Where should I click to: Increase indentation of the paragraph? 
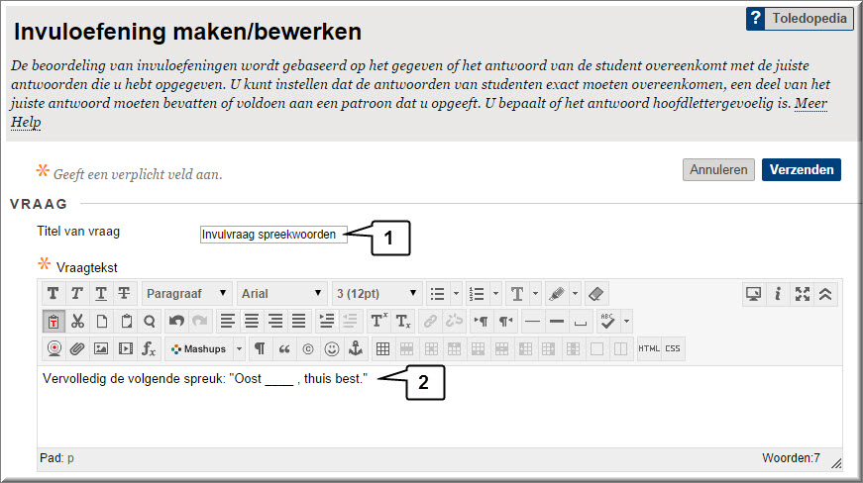(327, 321)
